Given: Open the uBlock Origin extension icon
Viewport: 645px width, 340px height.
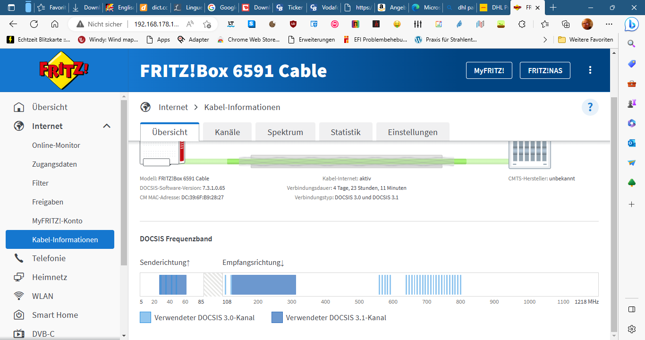Looking at the screenshot, I should [x=293, y=24].
